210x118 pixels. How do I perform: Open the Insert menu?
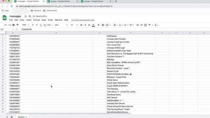(x=29, y=20)
